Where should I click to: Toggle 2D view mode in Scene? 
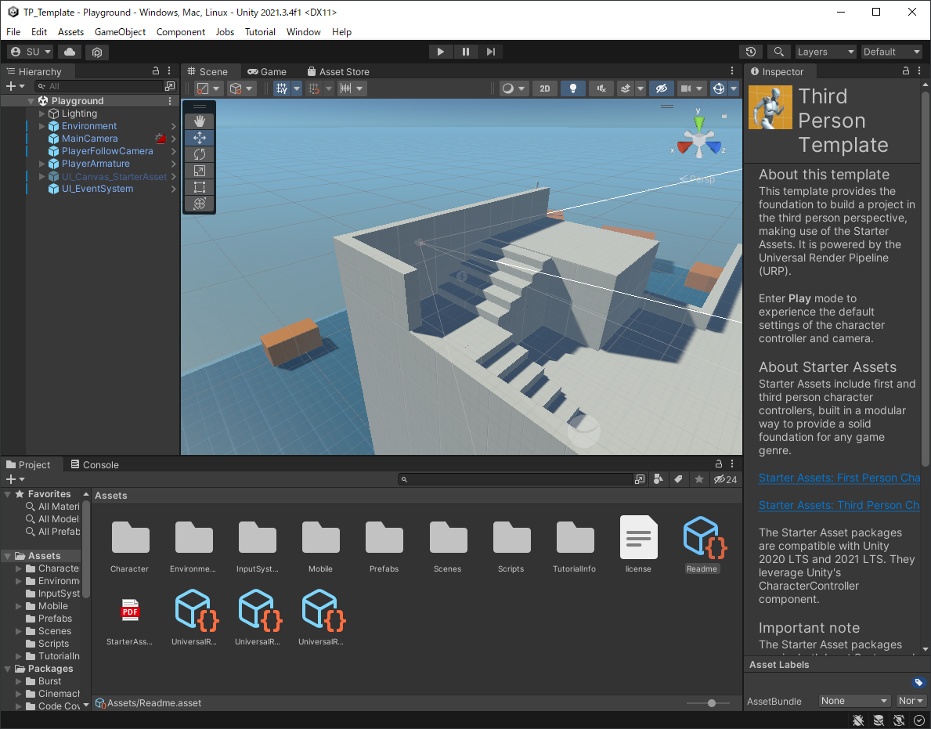[545, 88]
